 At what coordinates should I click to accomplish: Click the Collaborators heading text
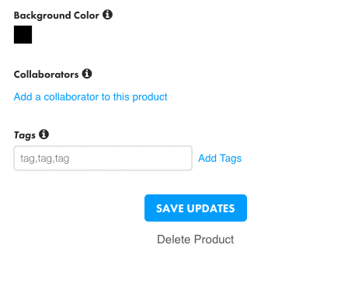tap(46, 75)
